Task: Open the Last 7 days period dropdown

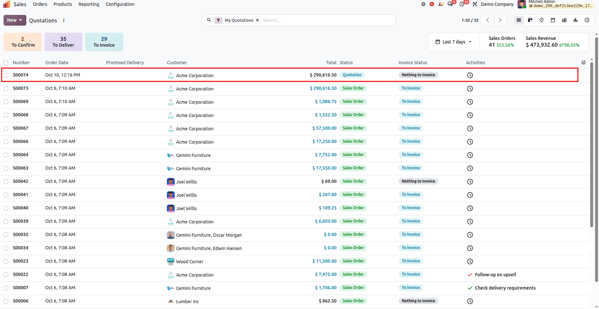Action: pos(453,42)
